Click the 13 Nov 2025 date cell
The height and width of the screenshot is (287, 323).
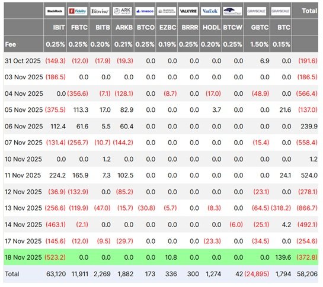(x=23, y=208)
